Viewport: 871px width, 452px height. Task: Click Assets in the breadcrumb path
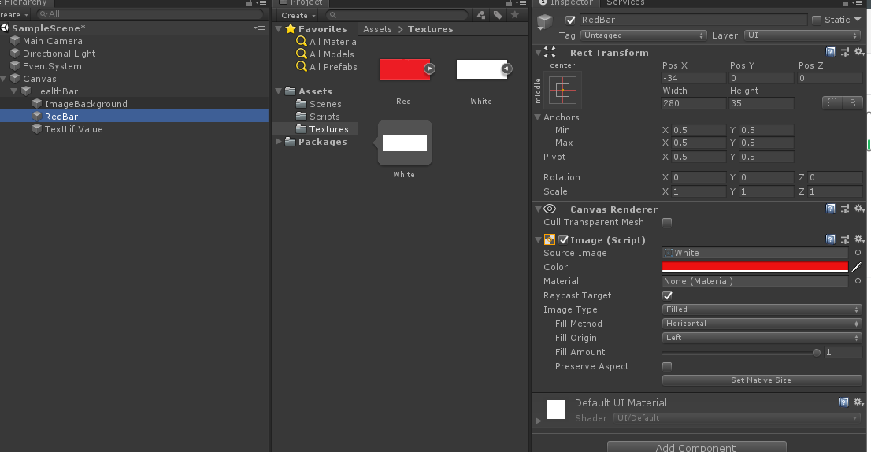tap(377, 29)
